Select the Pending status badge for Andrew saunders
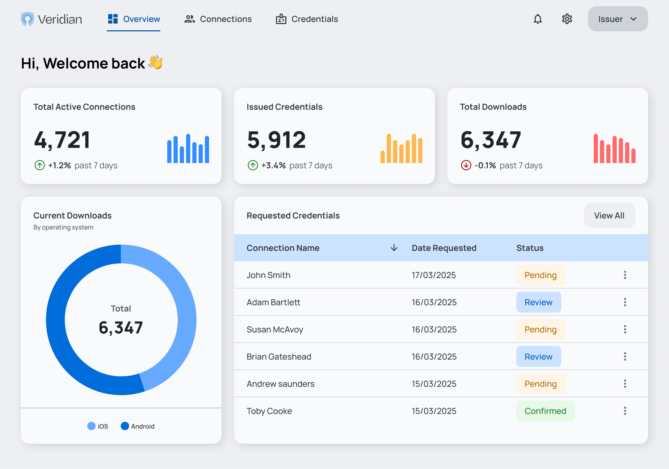The width and height of the screenshot is (669, 469). pos(541,384)
